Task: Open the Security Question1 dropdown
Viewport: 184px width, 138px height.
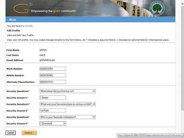Action: (x=67, y=91)
